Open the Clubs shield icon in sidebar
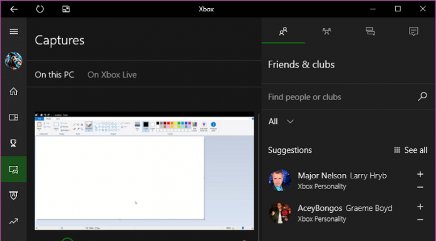 tap(14, 195)
